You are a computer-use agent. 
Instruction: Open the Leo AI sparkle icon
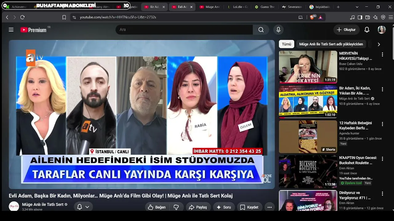pyautogui.click(x=375, y=17)
